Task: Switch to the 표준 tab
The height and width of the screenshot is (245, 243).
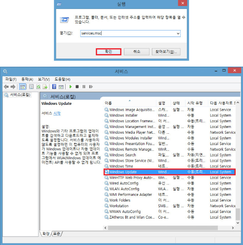Action: [57, 234]
